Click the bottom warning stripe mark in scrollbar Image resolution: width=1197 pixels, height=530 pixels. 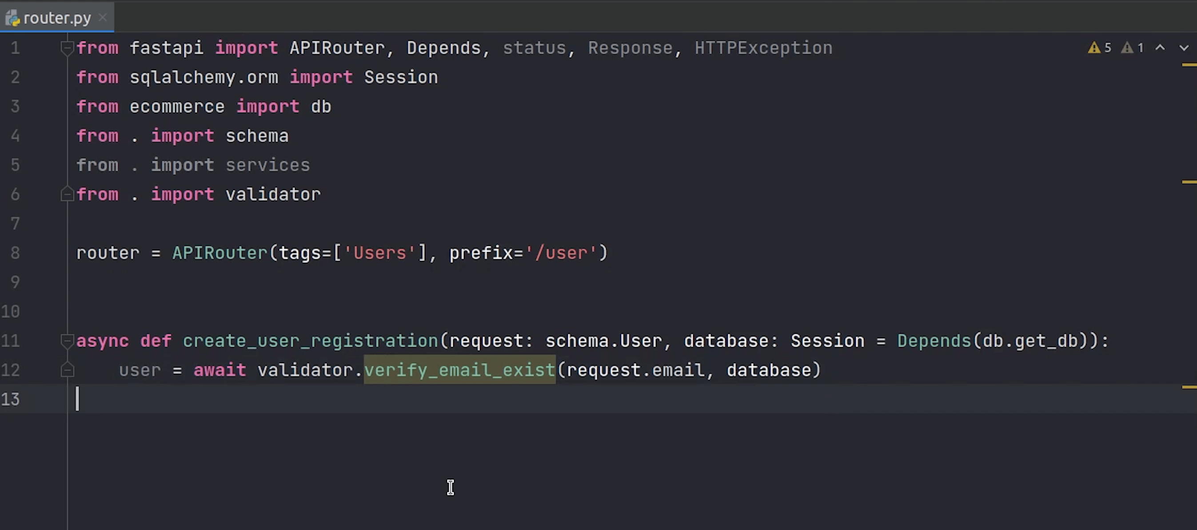1189,387
